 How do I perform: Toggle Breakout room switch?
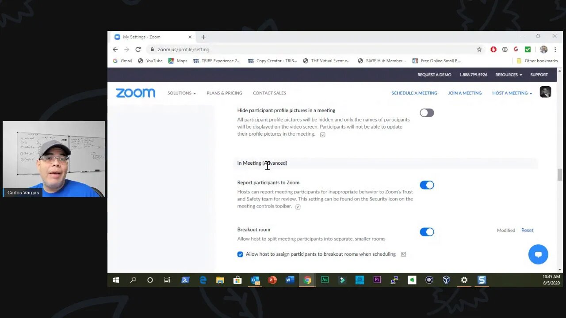(x=427, y=232)
